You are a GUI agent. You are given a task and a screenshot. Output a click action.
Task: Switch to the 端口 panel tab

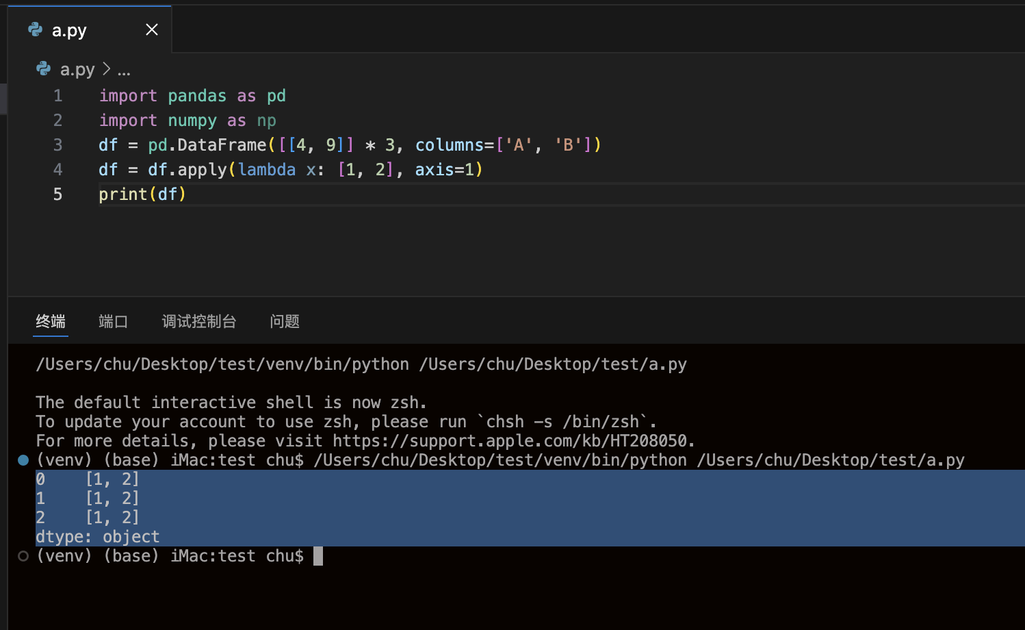pos(113,321)
